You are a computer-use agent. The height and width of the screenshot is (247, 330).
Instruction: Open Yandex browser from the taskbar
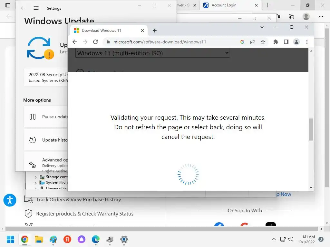tap(67, 239)
